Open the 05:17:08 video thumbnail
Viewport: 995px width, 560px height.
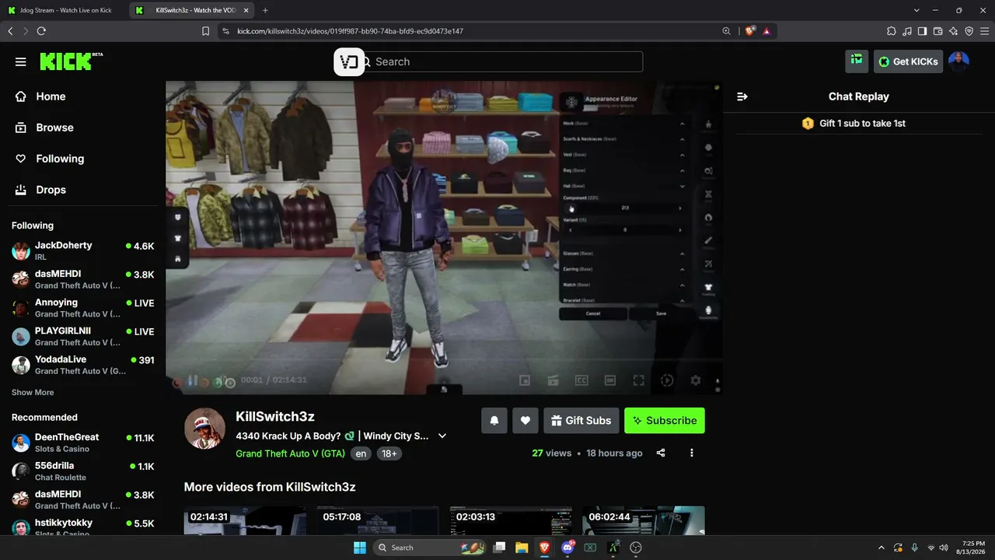[378, 520]
